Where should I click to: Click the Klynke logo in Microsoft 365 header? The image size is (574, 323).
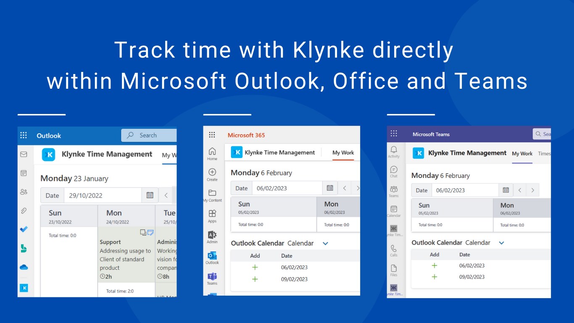pyautogui.click(x=237, y=152)
